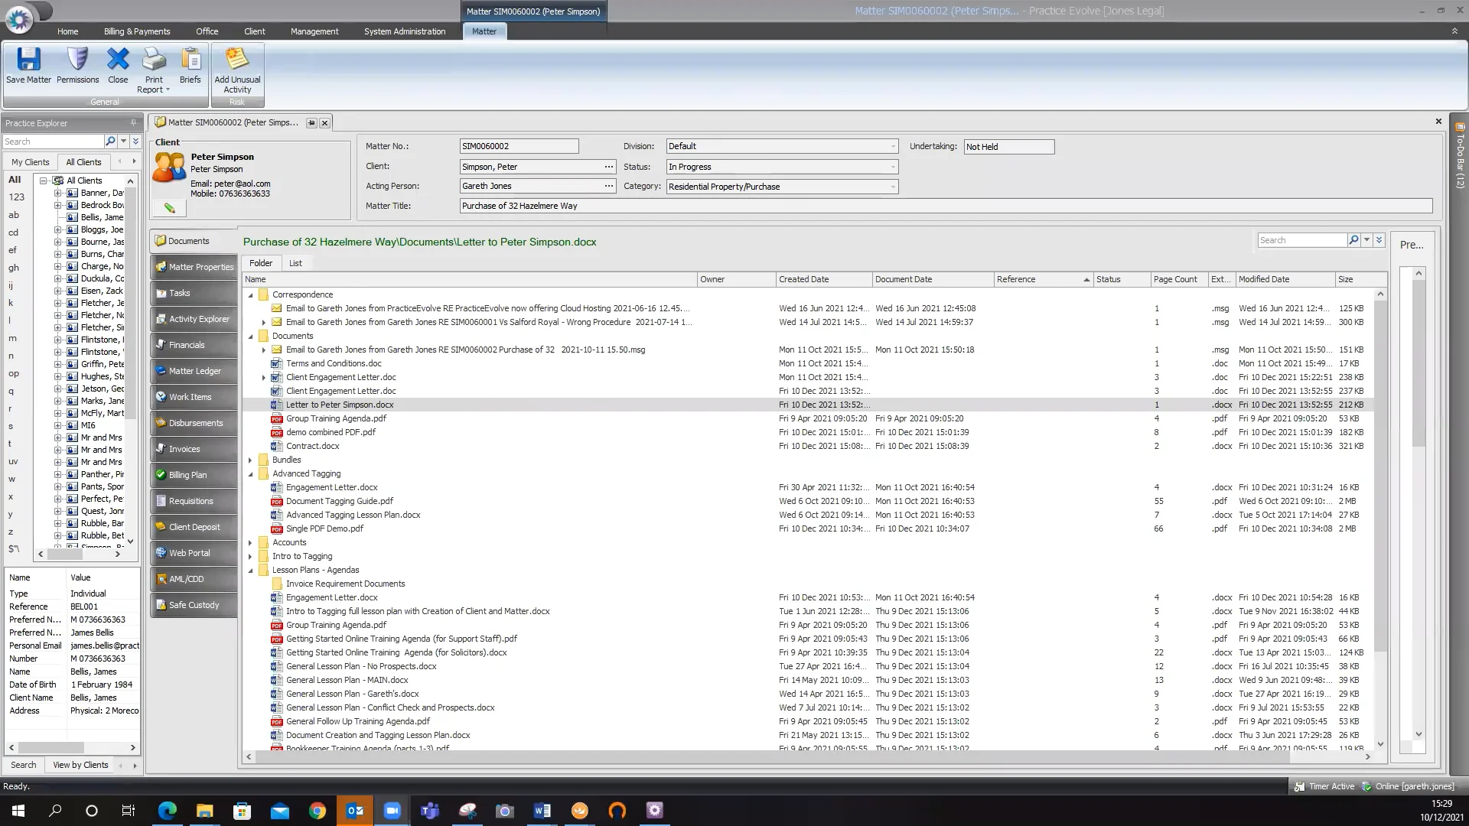Screen dimensions: 1469x826
Task: Open the To-Do Bar icon
Action: coord(1460,127)
